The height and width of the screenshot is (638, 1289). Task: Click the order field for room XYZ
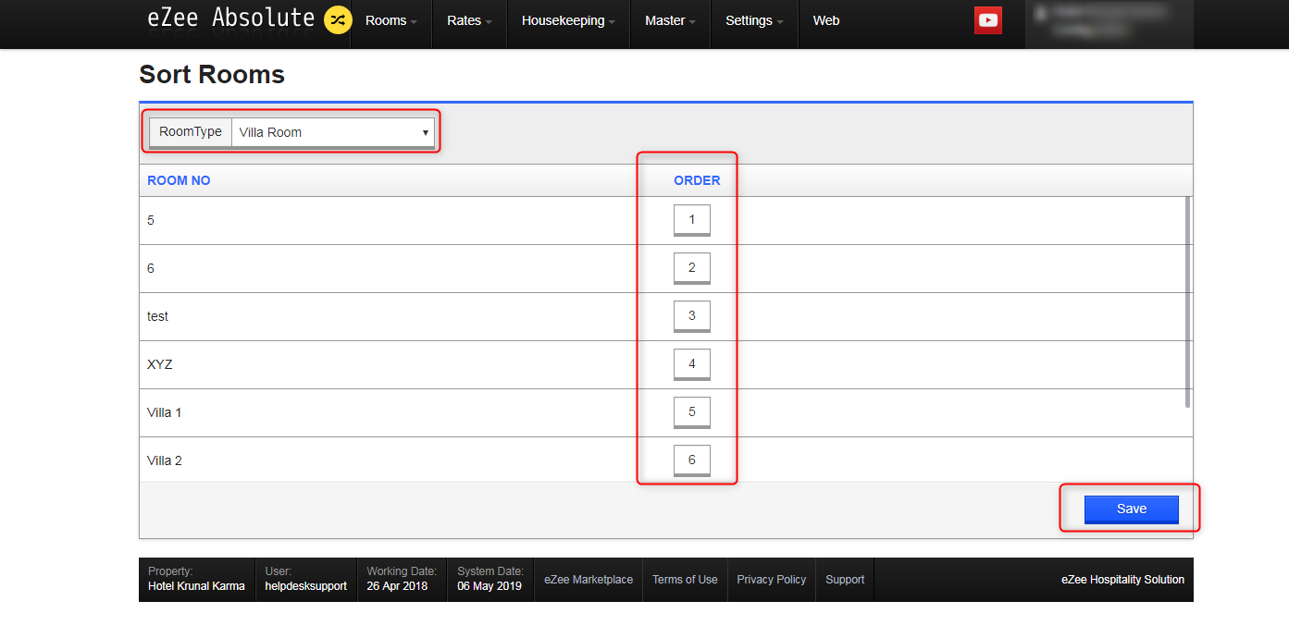pyautogui.click(x=692, y=364)
